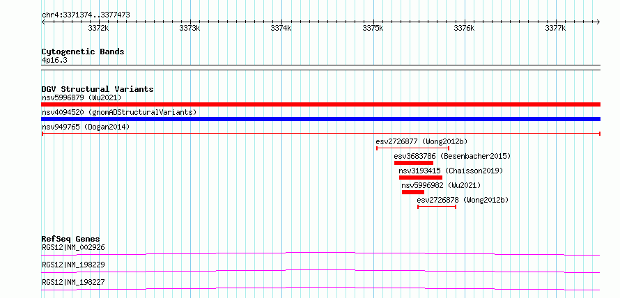Image resolution: width=620 pixels, height=298 pixels.
Task: Click the magenta transcript line of NM_198229
Action: [321, 271]
